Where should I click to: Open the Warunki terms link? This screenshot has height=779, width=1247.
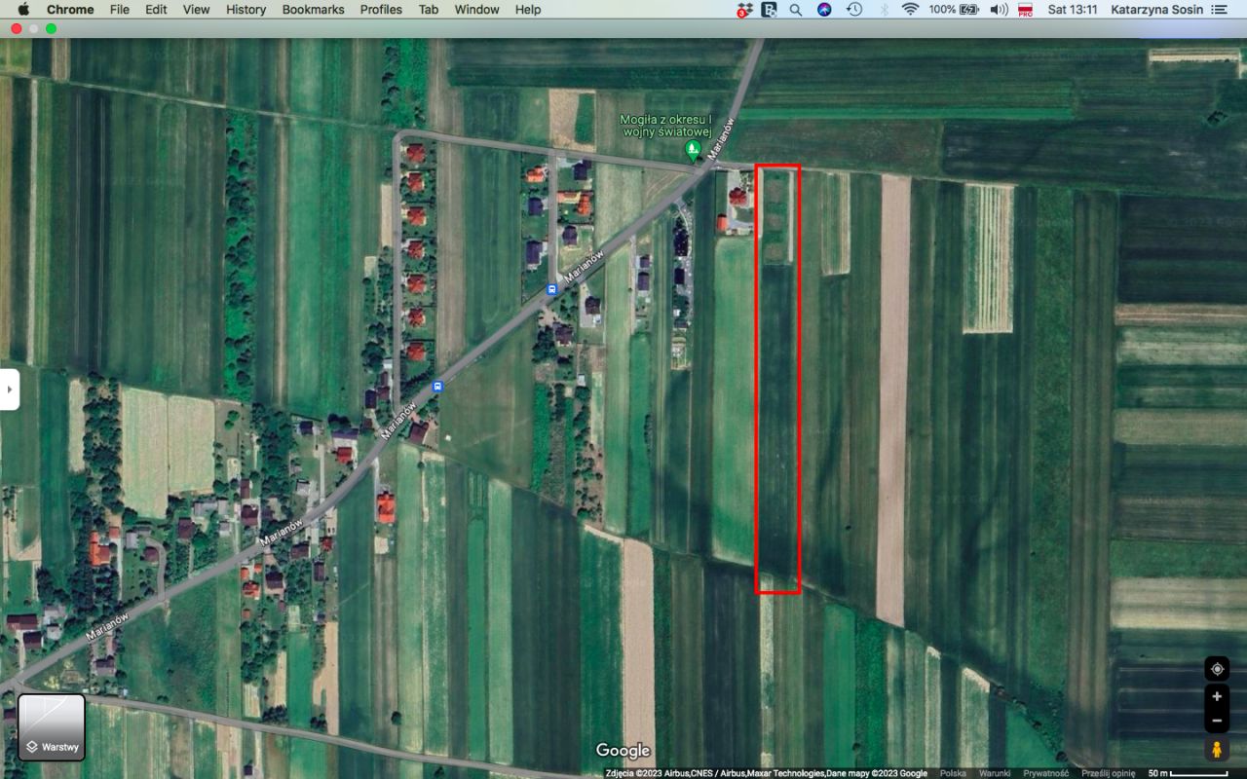(x=995, y=773)
